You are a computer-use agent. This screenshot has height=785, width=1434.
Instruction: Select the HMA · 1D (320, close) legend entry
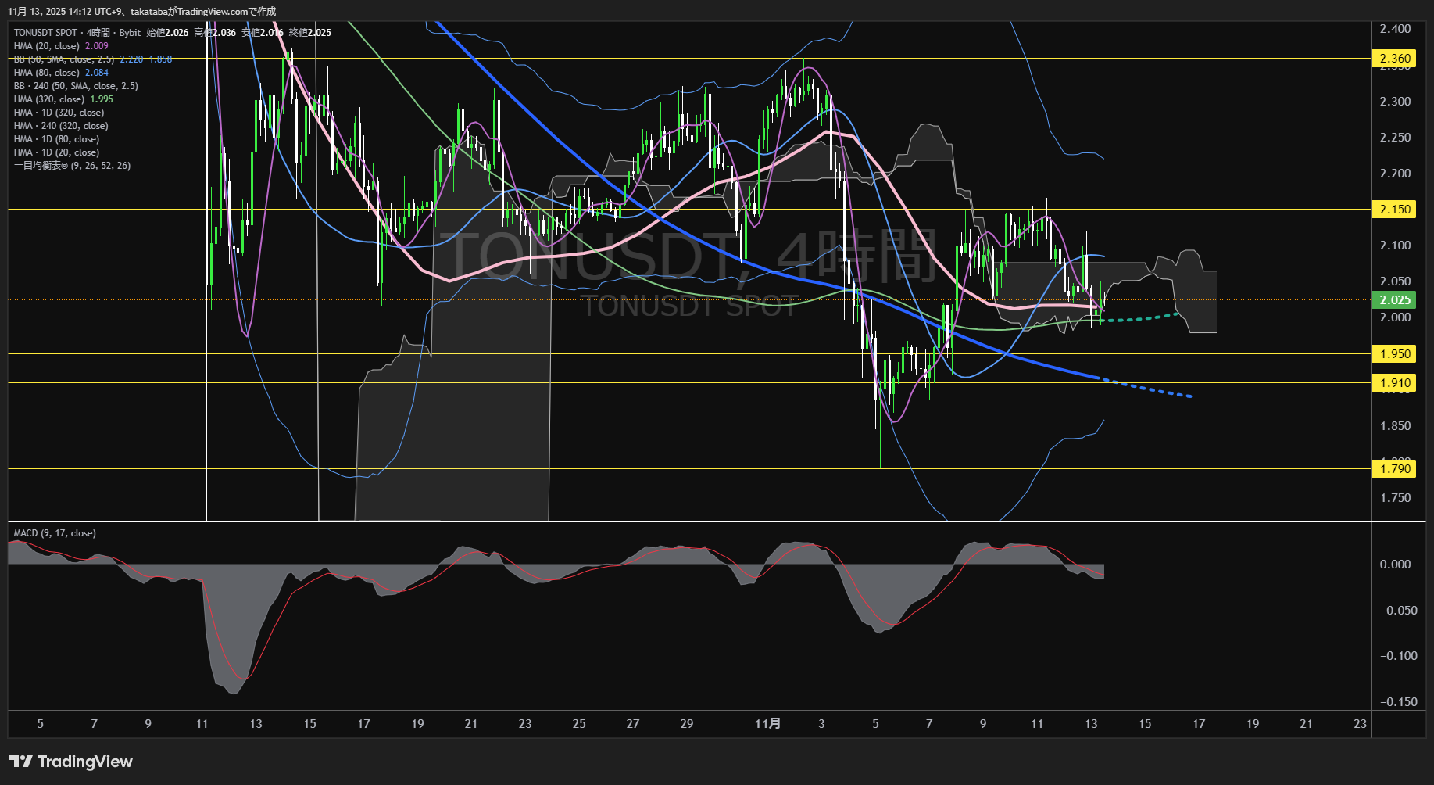coord(59,113)
